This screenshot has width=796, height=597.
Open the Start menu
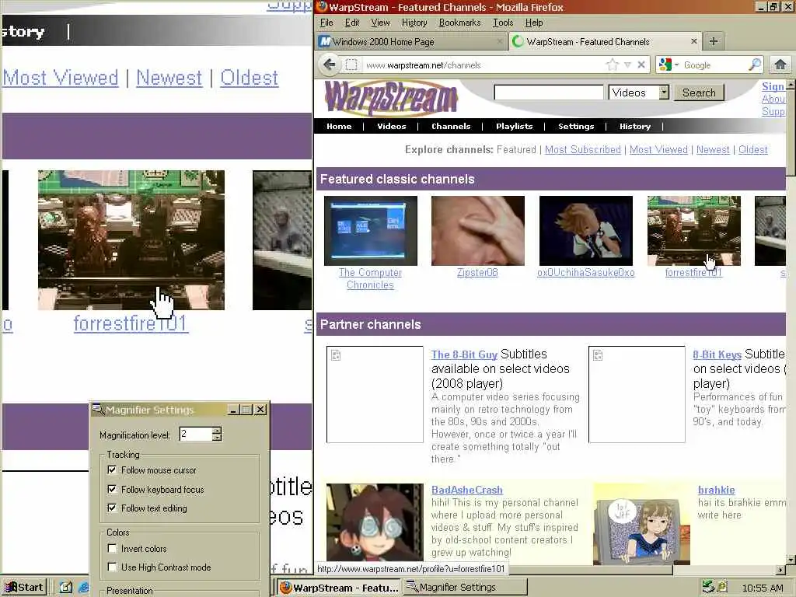pyautogui.click(x=24, y=588)
